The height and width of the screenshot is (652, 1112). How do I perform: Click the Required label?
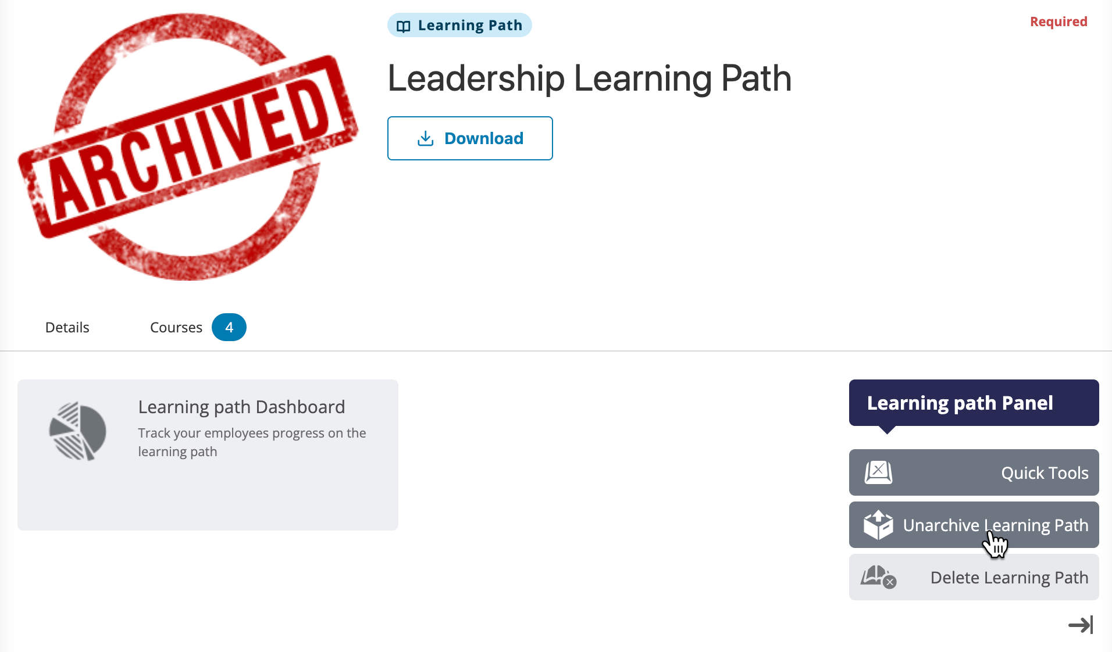point(1058,22)
